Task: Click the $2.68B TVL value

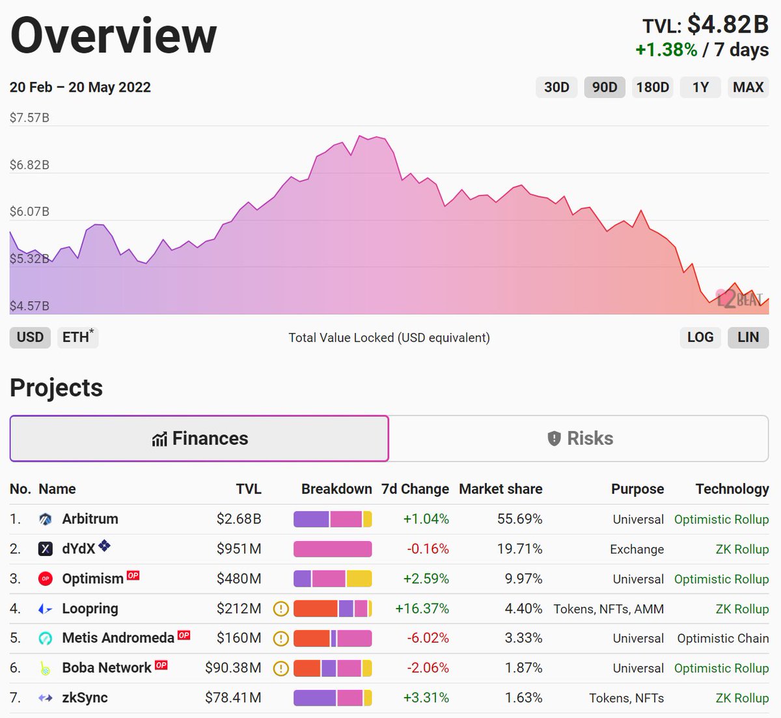Action: [239, 519]
